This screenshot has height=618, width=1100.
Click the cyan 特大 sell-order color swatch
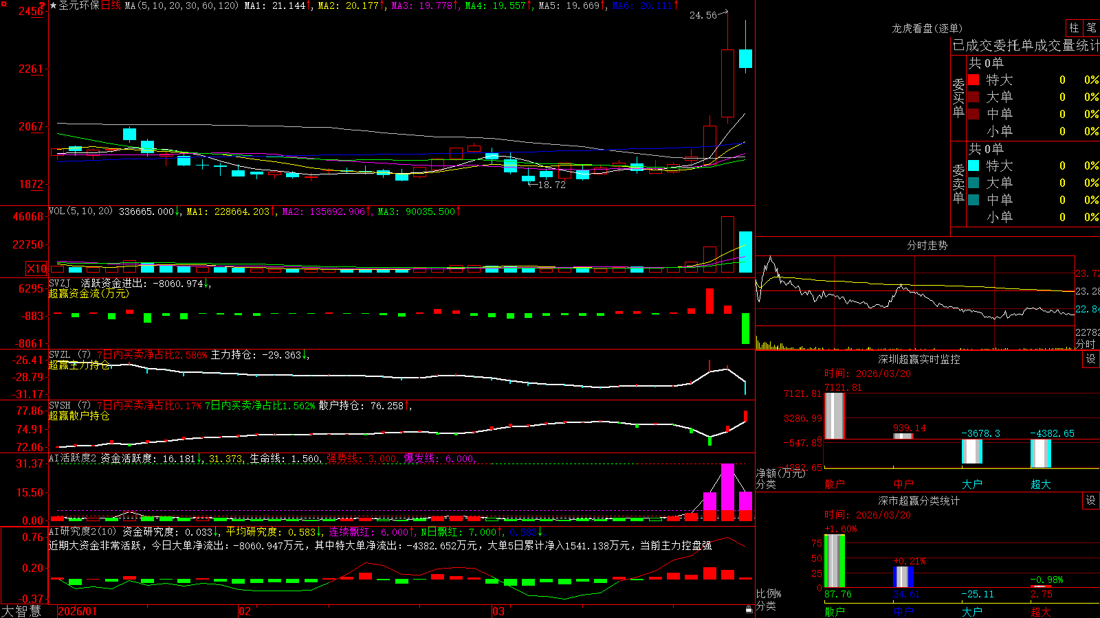[973, 165]
